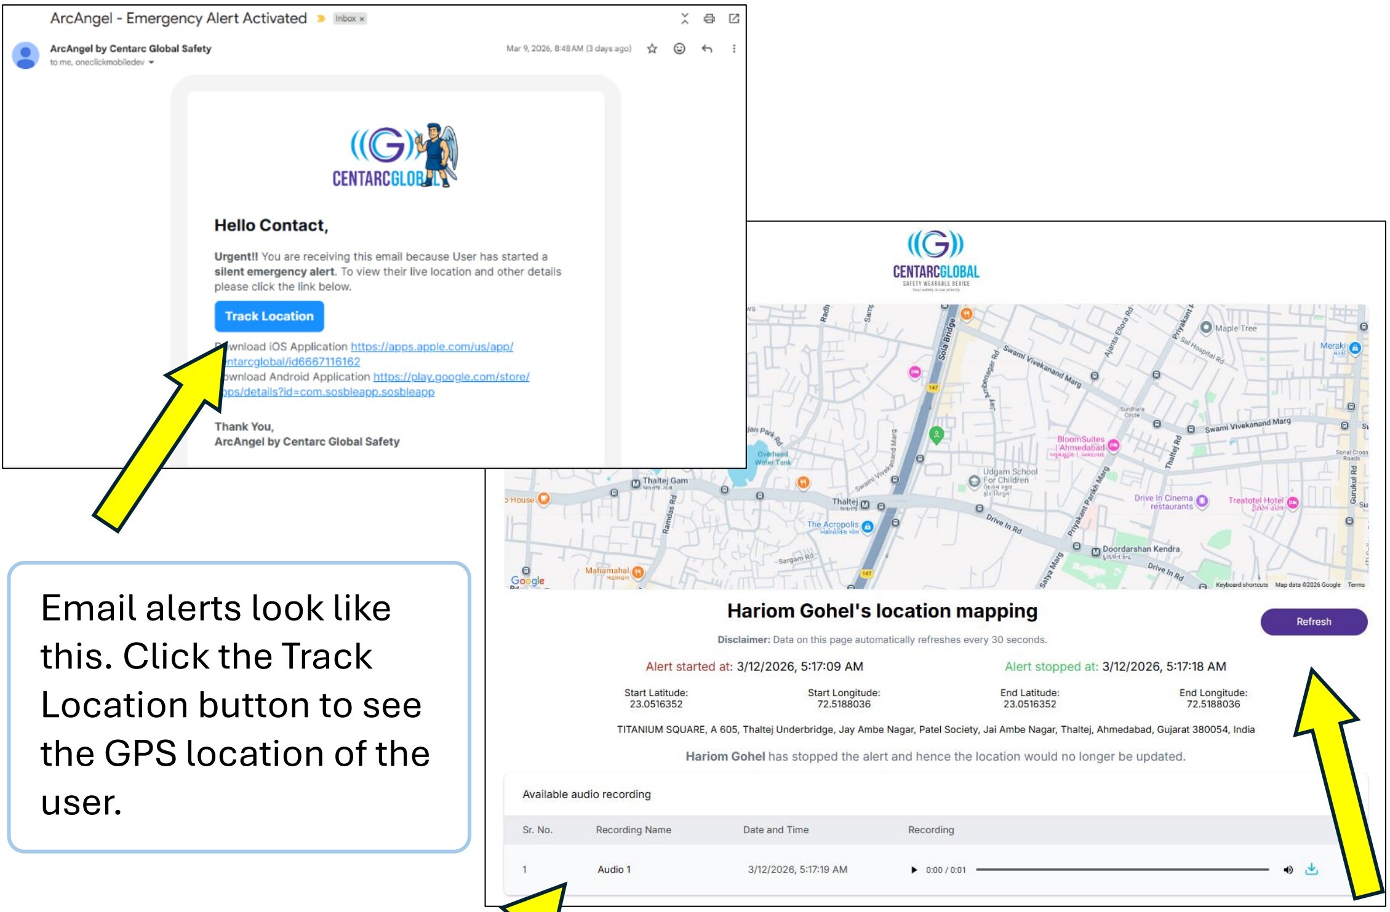This screenshot has width=1390, height=912.
Task: Open the Android Google Play link
Action: click(x=450, y=377)
